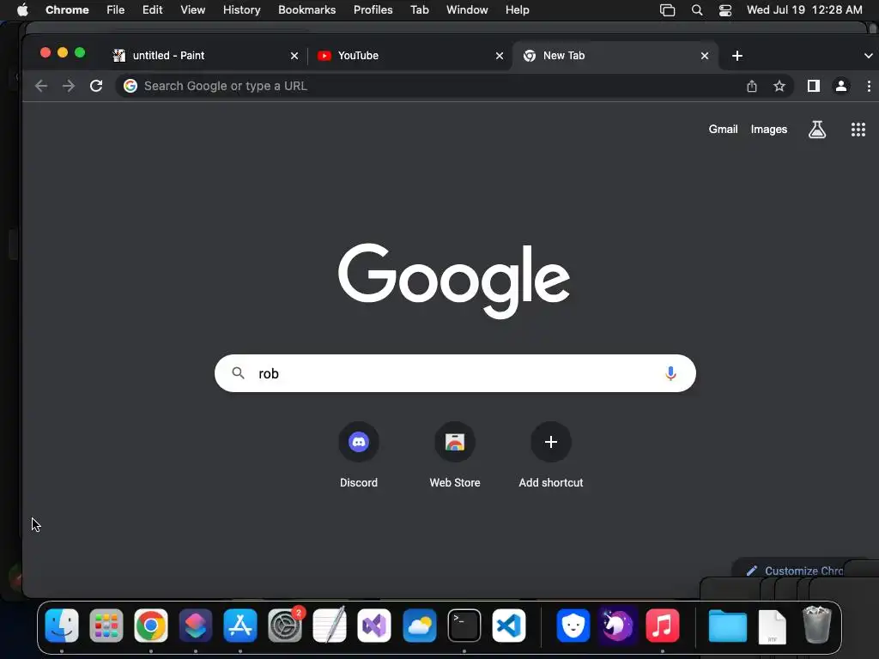Open TextEdit from the dock

pyautogui.click(x=329, y=625)
